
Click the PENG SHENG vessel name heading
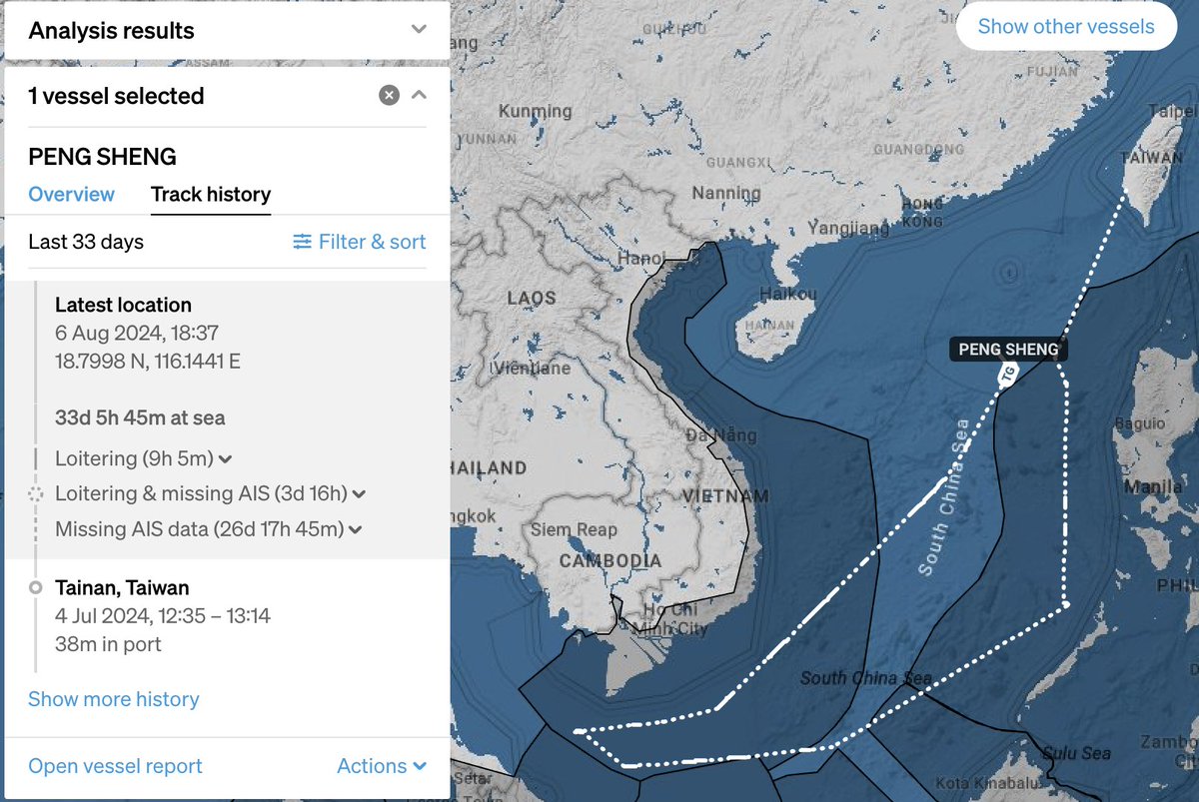[102, 157]
